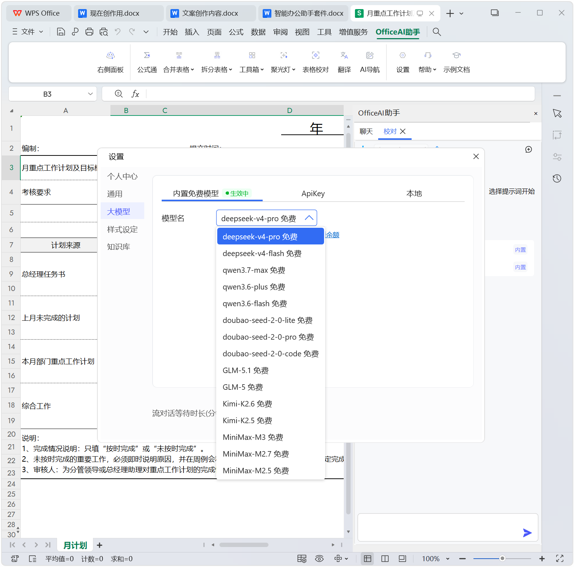Viewport: 574px width, 567px height.
Task: Click the send arrow in the chat box
Action: point(527,533)
